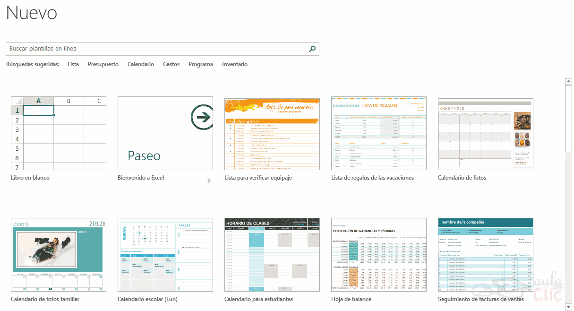
Task: Open the Programa suggested search
Action: 200,64
